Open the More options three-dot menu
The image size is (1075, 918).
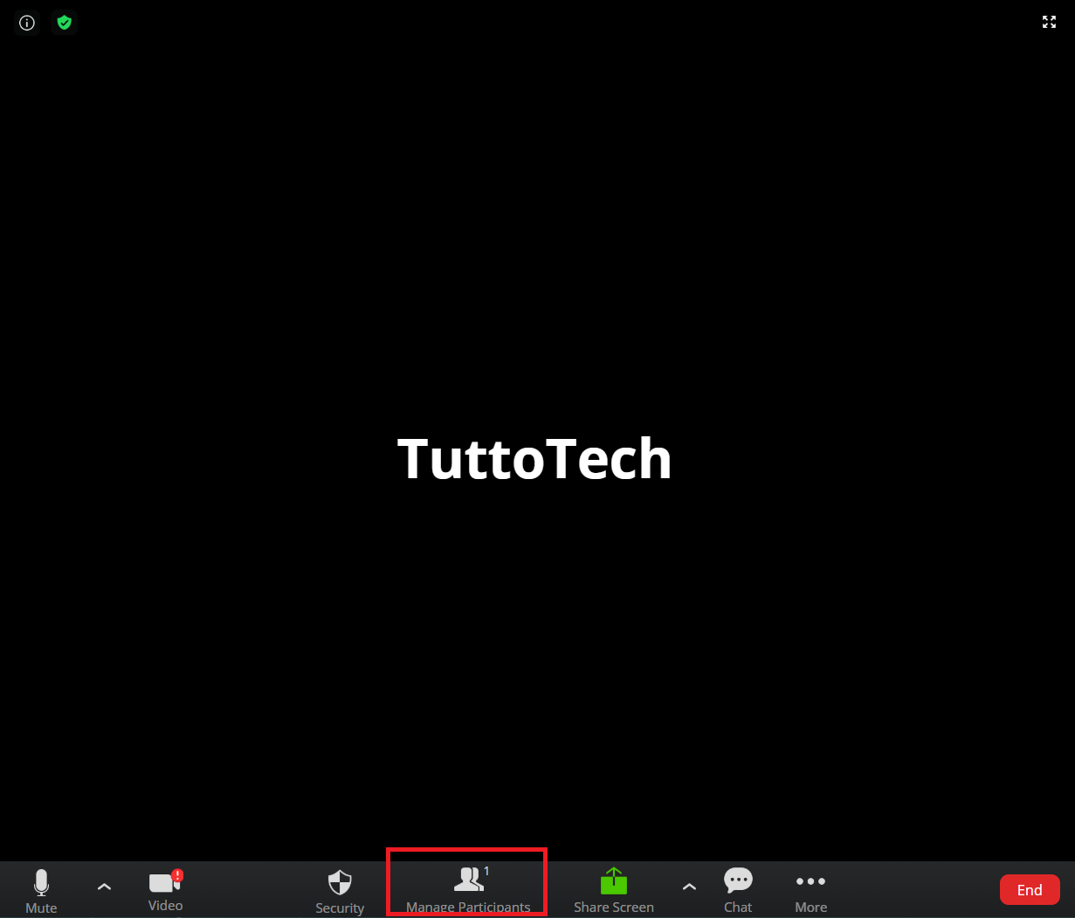tap(810, 881)
